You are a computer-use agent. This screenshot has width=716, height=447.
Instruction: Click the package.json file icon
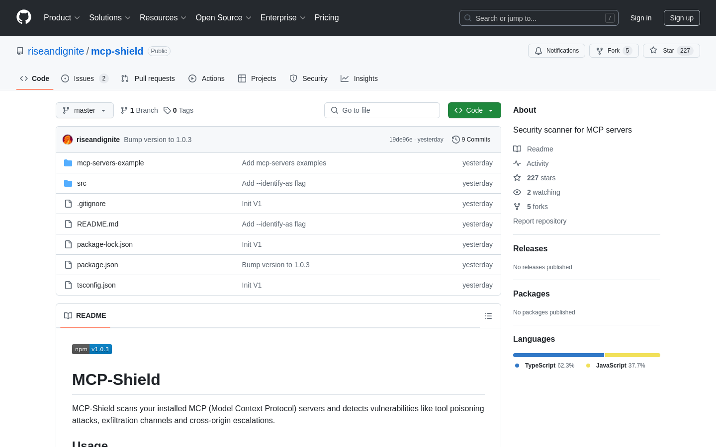[x=68, y=265]
